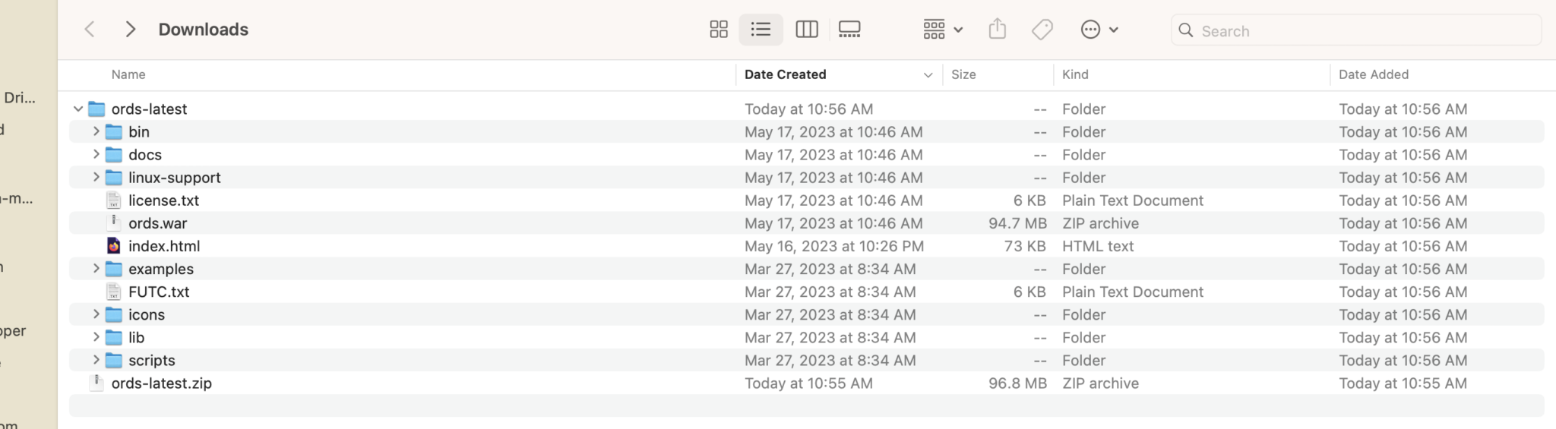Collapse the ords-latest folder
This screenshot has width=1556, height=429.
78,109
